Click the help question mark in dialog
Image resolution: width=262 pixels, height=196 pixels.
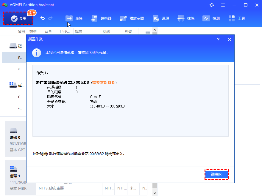click(x=218, y=39)
